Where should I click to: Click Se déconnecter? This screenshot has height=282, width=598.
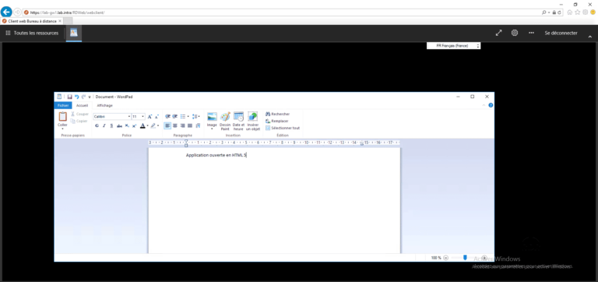561,33
